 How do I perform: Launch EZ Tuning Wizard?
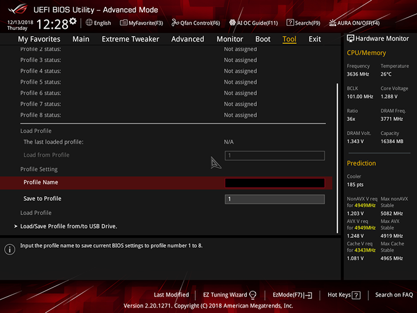pyautogui.click(x=225, y=295)
